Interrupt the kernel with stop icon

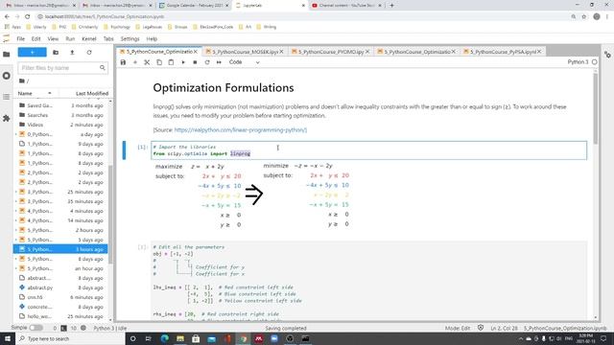click(195, 62)
